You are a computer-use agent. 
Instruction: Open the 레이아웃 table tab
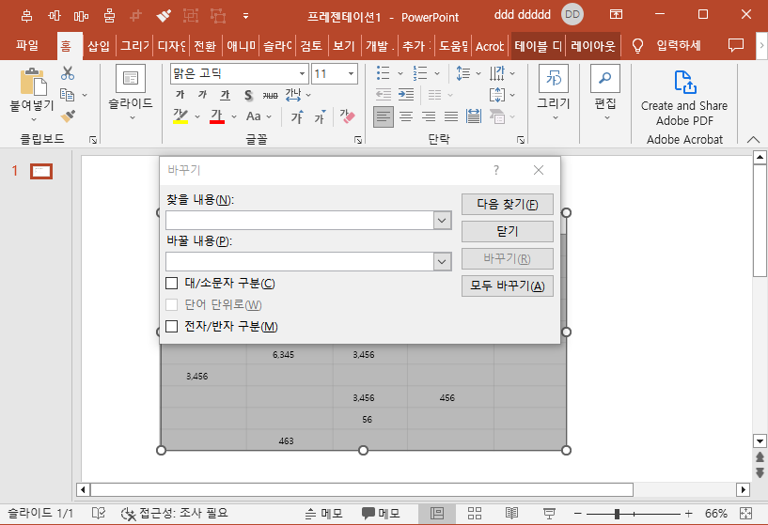pyautogui.click(x=592, y=46)
